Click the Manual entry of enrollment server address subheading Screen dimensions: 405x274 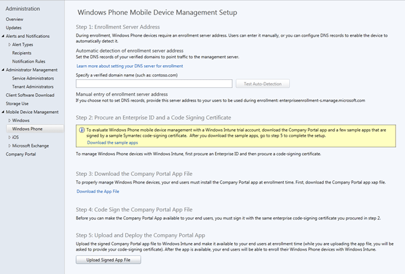(121, 94)
